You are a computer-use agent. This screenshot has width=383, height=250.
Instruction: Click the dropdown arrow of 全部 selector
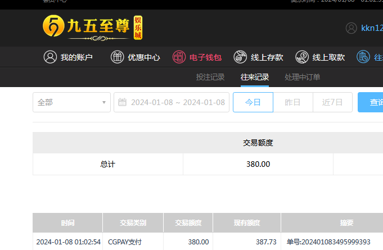click(x=104, y=102)
